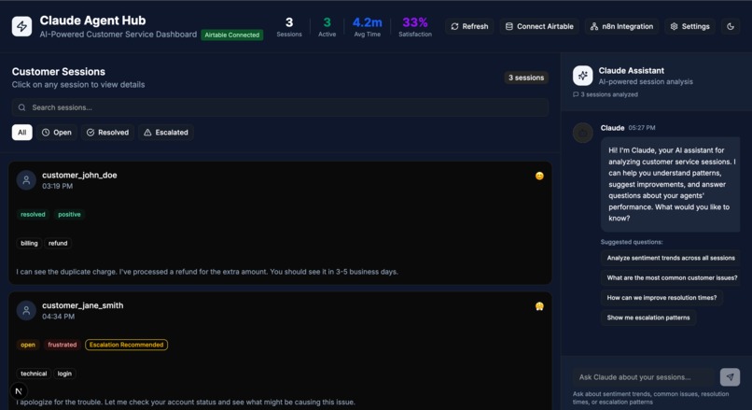Click the 03:19 PM timestamp

[58, 186]
